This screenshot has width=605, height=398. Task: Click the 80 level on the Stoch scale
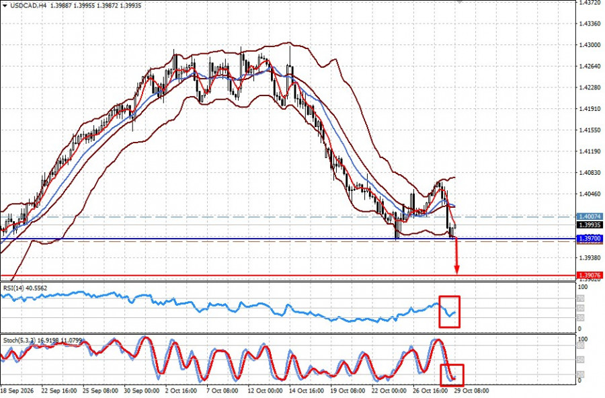580,346
